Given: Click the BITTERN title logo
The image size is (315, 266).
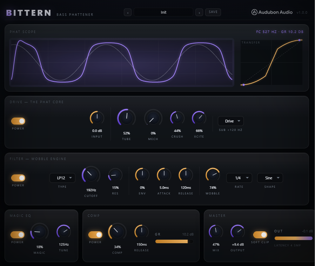Looking at the screenshot, I should click(28, 13).
